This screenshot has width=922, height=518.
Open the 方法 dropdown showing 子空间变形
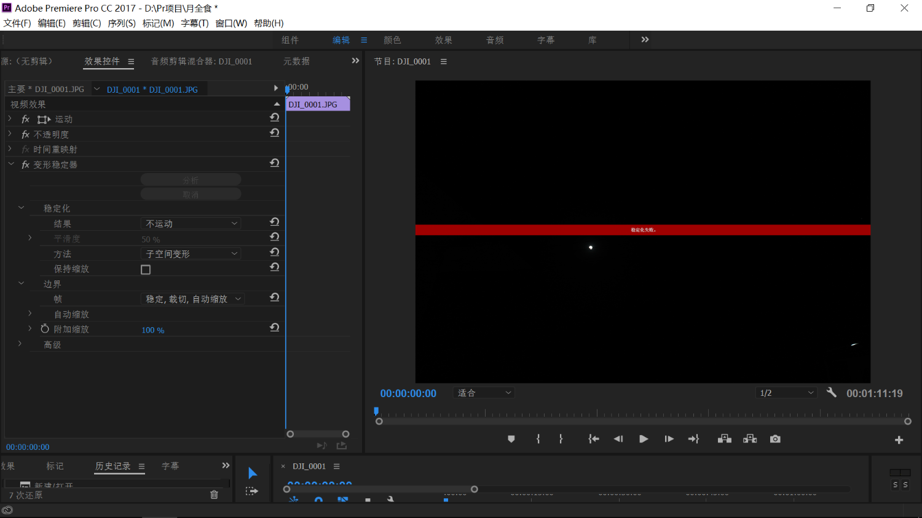pos(191,253)
